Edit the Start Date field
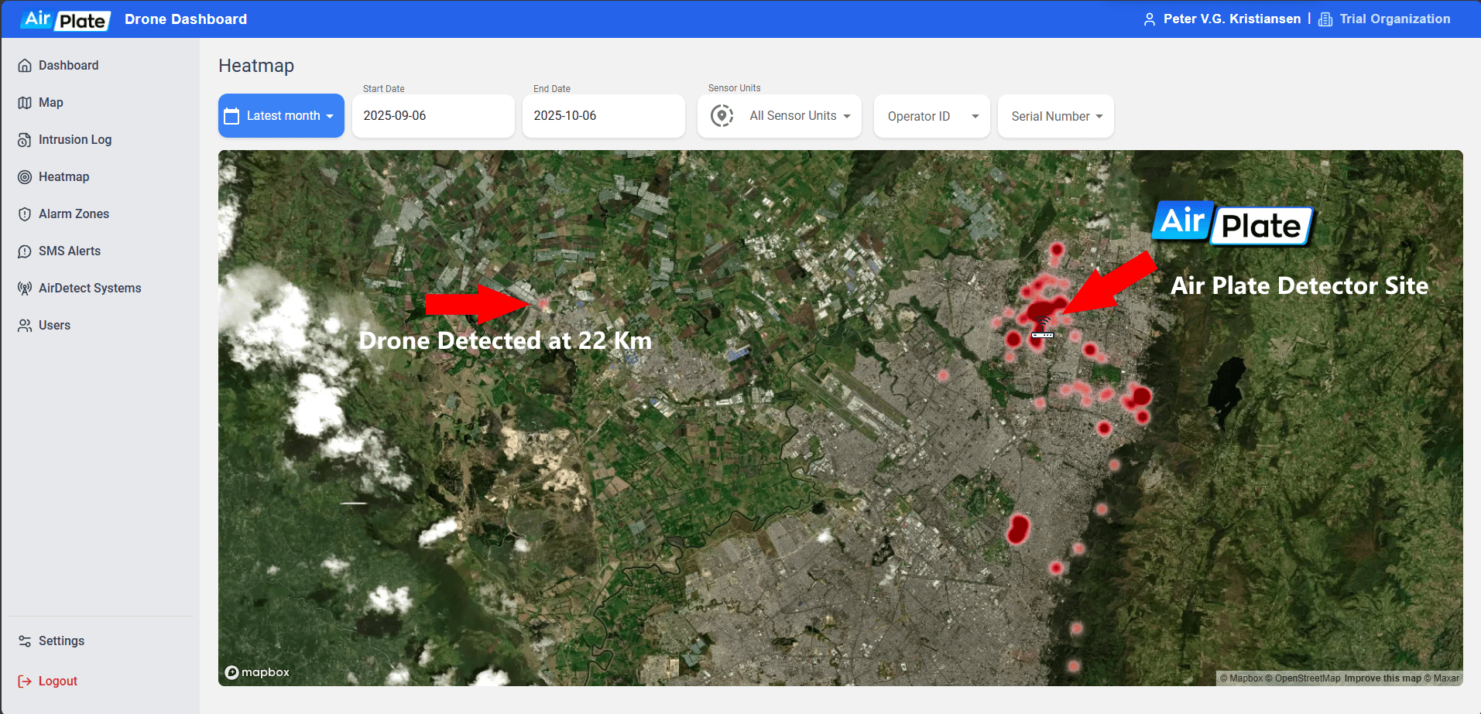Viewport: 1481px width, 714px height. tap(433, 116)
